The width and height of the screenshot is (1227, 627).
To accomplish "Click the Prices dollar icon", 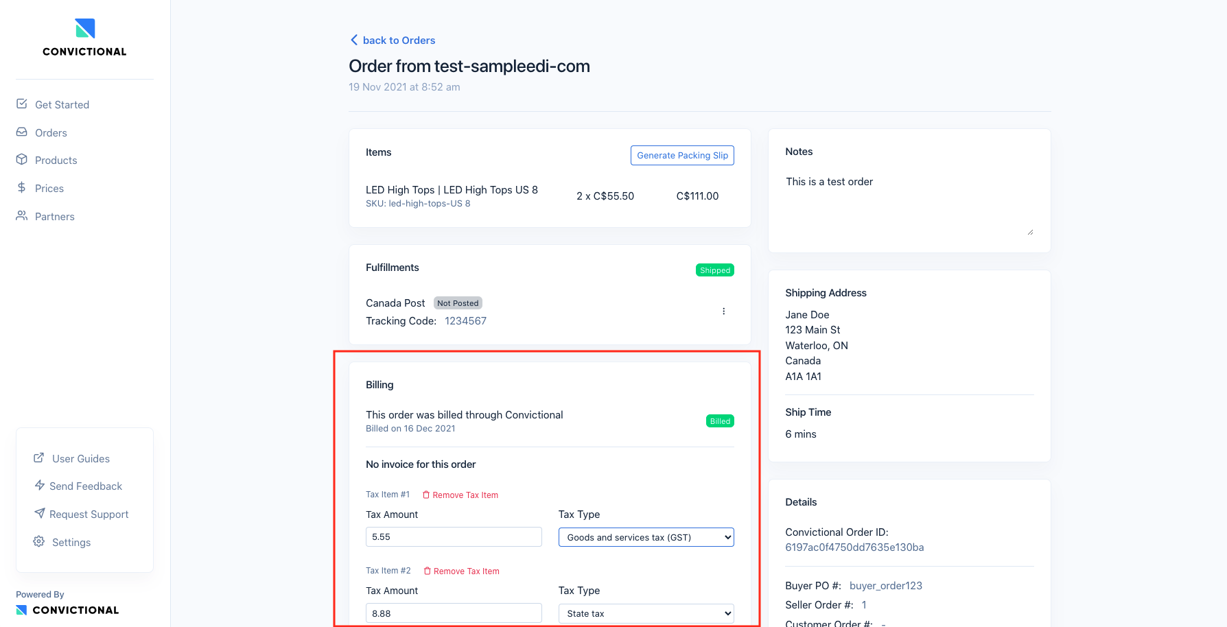I will [22, 187].
